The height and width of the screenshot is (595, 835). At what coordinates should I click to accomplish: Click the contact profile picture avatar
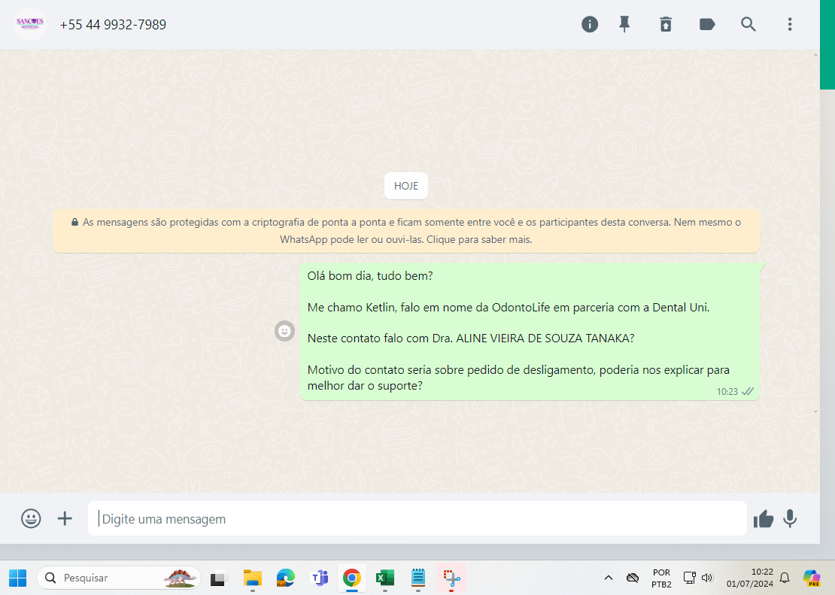tap(30, 24)
